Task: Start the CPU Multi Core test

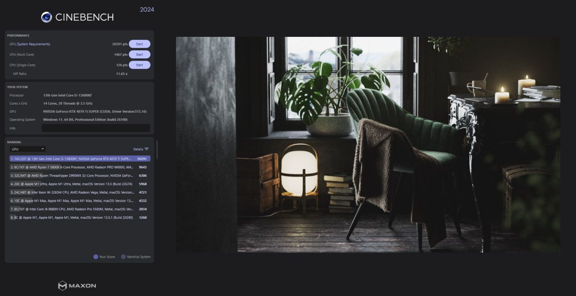Action: pos(139,54)
